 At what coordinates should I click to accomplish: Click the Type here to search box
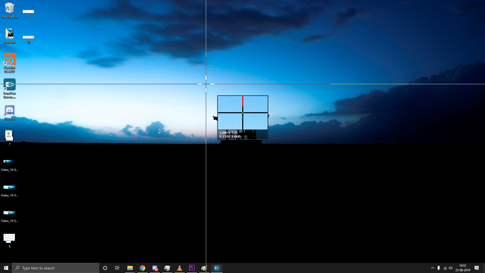pos(56,268)
